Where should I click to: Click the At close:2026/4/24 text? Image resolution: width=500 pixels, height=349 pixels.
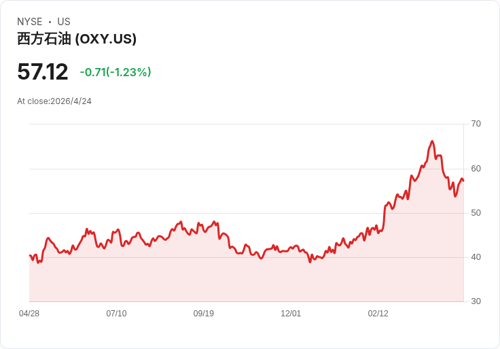[x=54, y=101]
